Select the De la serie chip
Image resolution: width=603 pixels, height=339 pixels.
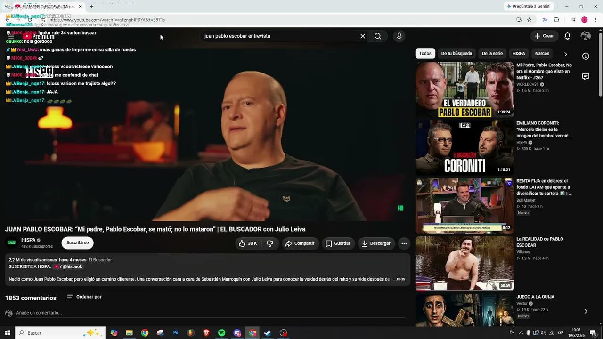tap(492, 54)
